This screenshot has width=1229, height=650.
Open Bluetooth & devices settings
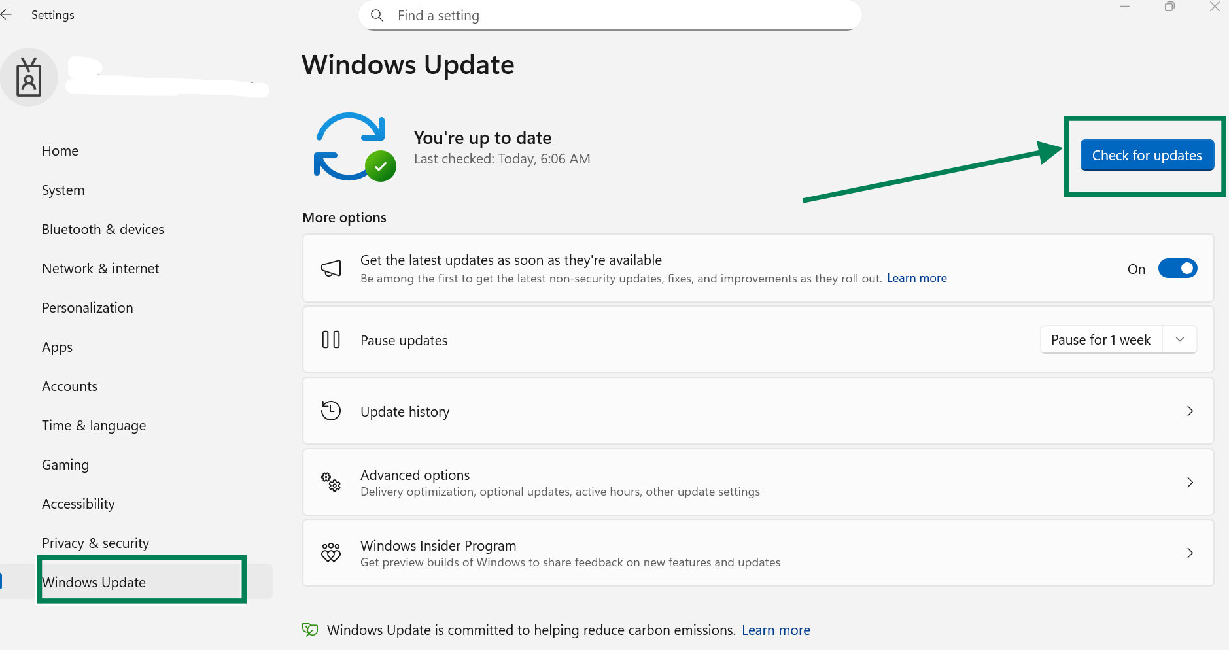(103, 230)
